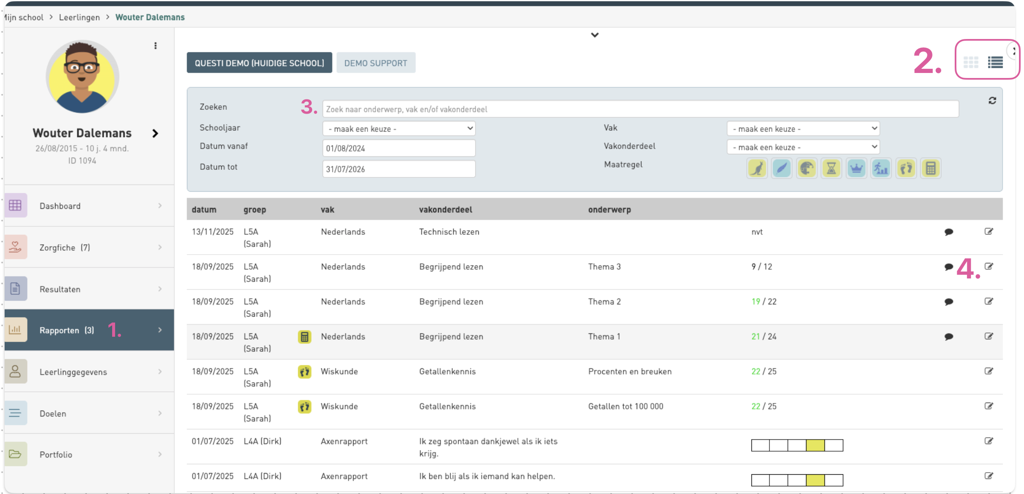The width and height of the screenshot is (1024, 494).
Task: Toggle the kangaroo measure filter
Action: (757, 169)
